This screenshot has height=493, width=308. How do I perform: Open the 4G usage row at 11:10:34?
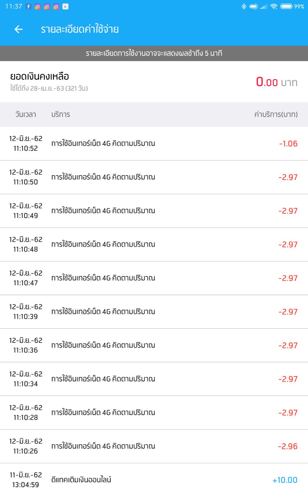pyautogui.click(x=154, y=379)
